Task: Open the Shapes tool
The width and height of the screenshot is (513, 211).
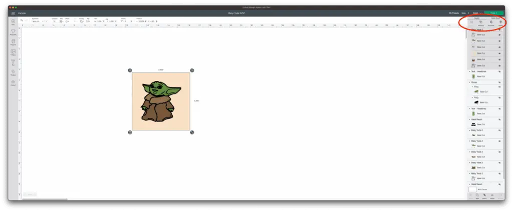Action: 13,72
